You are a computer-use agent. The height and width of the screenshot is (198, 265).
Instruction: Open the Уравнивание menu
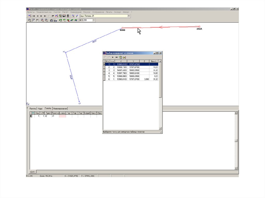coord(76,12)
